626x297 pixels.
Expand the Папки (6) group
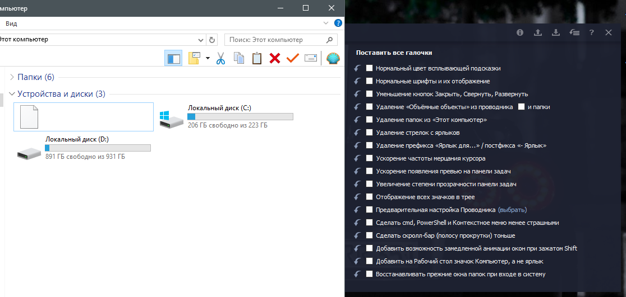coord(12,77)
